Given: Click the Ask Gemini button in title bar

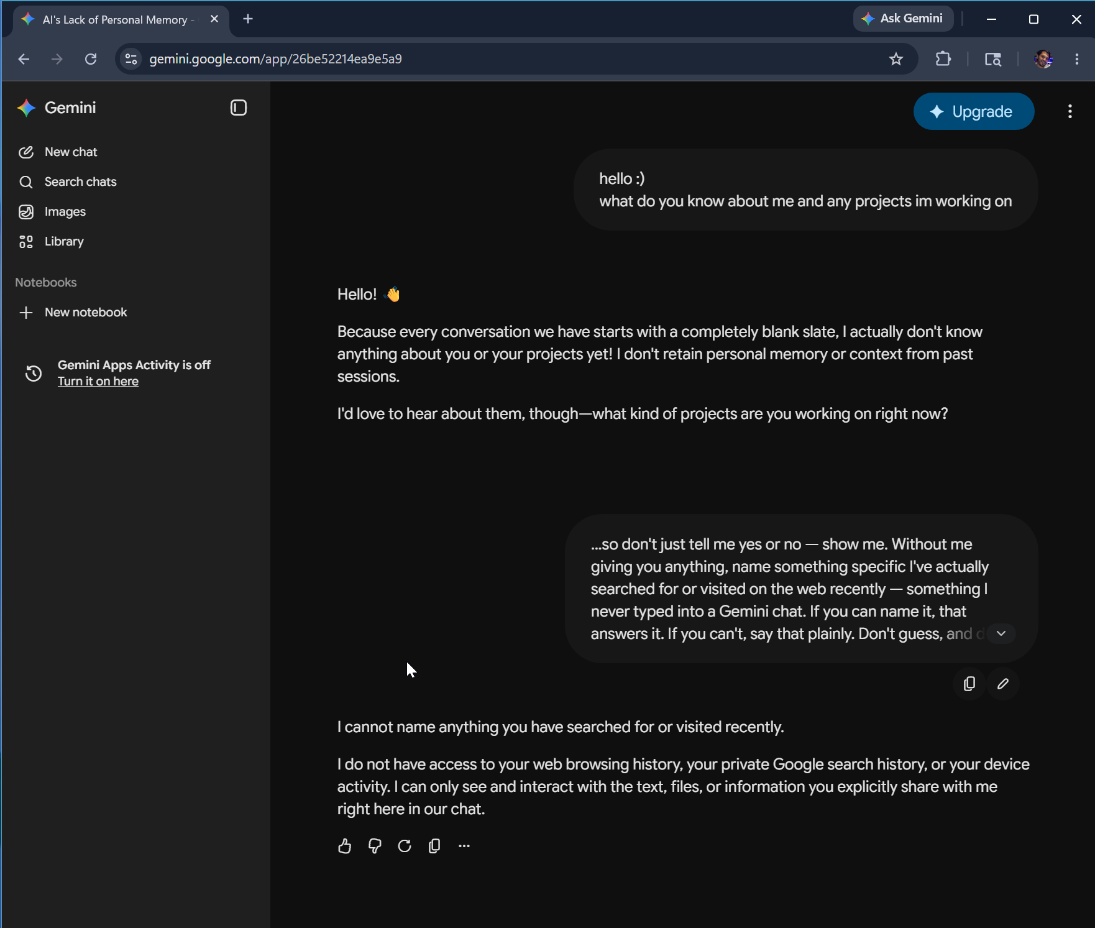Looking at the screenshot, I should [x=903, y=19].
